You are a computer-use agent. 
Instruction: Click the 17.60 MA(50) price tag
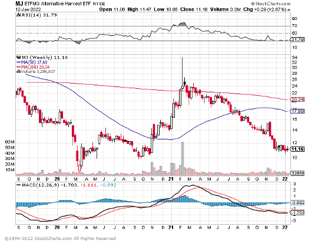(x=297, y=111)
